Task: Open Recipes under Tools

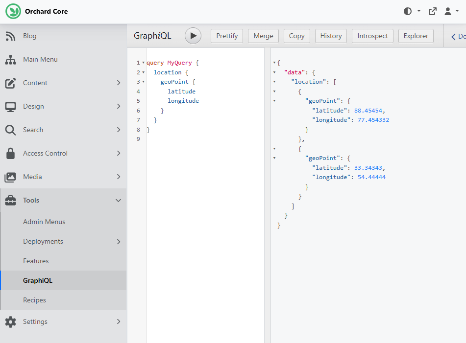Action: pyautogui.click(x=34, y=300)
